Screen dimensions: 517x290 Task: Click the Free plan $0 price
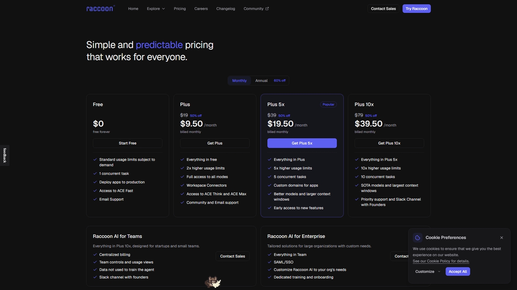(98, 124)
